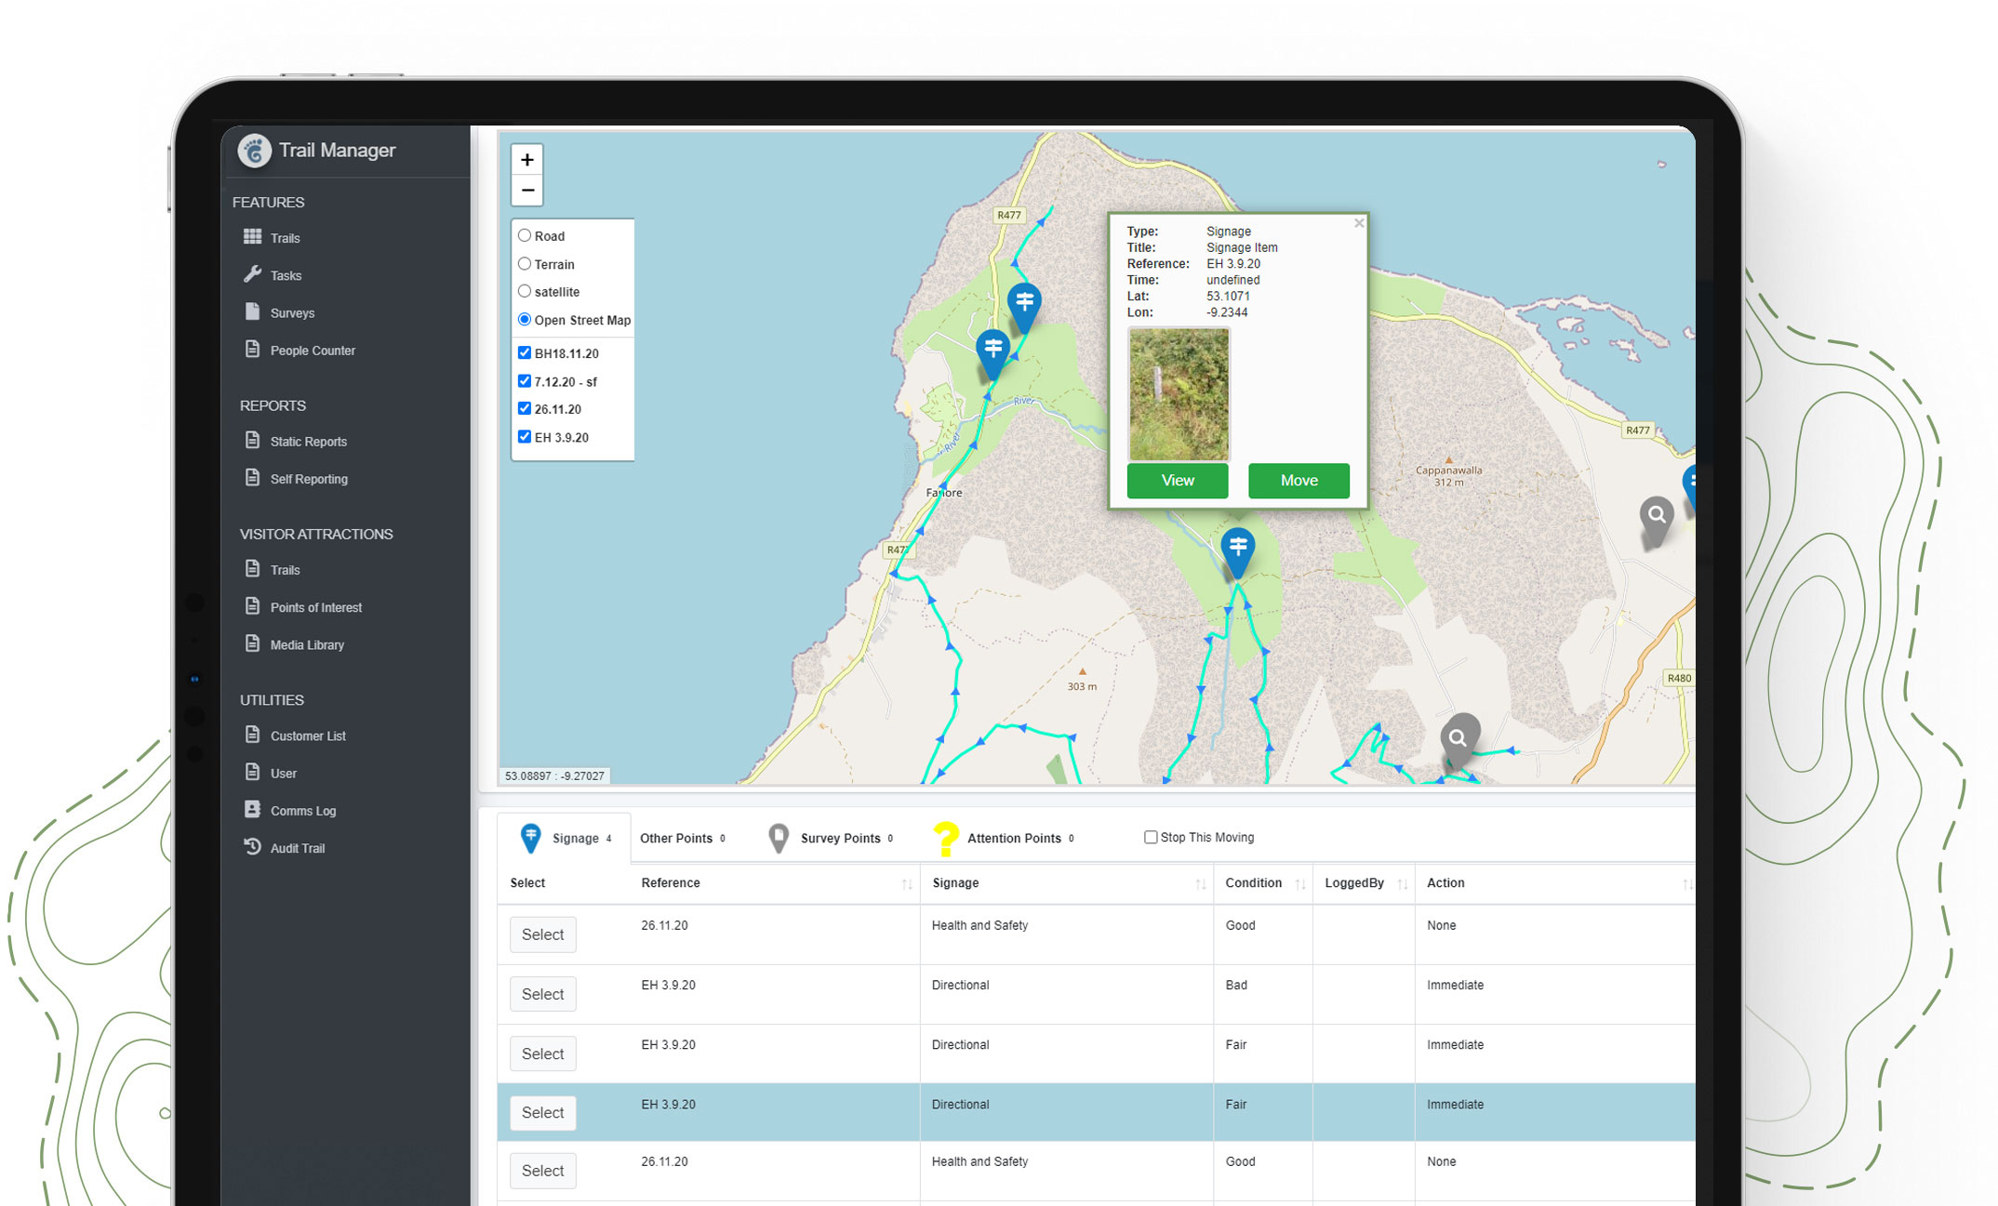This screenshot has height=1206, width=1998.
Task: Open the User icon in Utilities
Action: pyautogui.click(x=252, y=772)
